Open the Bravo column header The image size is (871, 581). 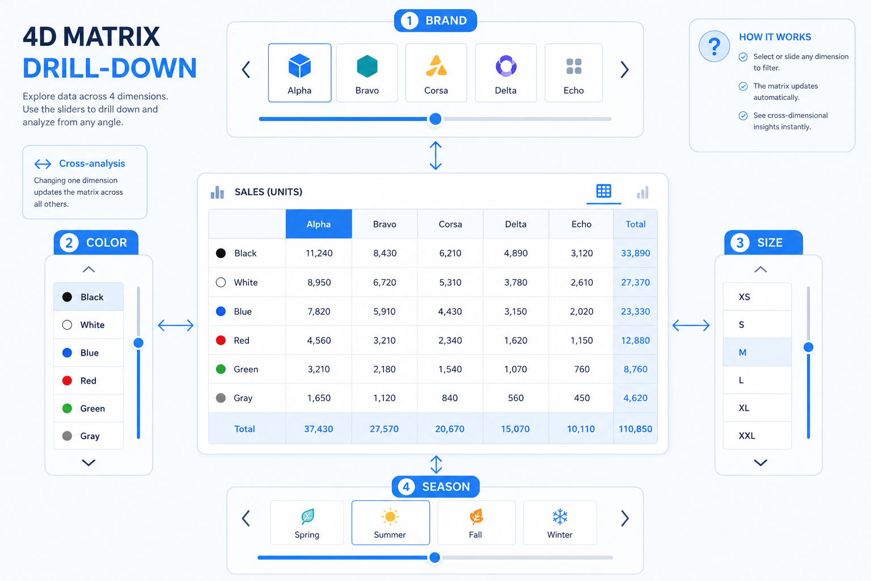(x=384, y=224)
